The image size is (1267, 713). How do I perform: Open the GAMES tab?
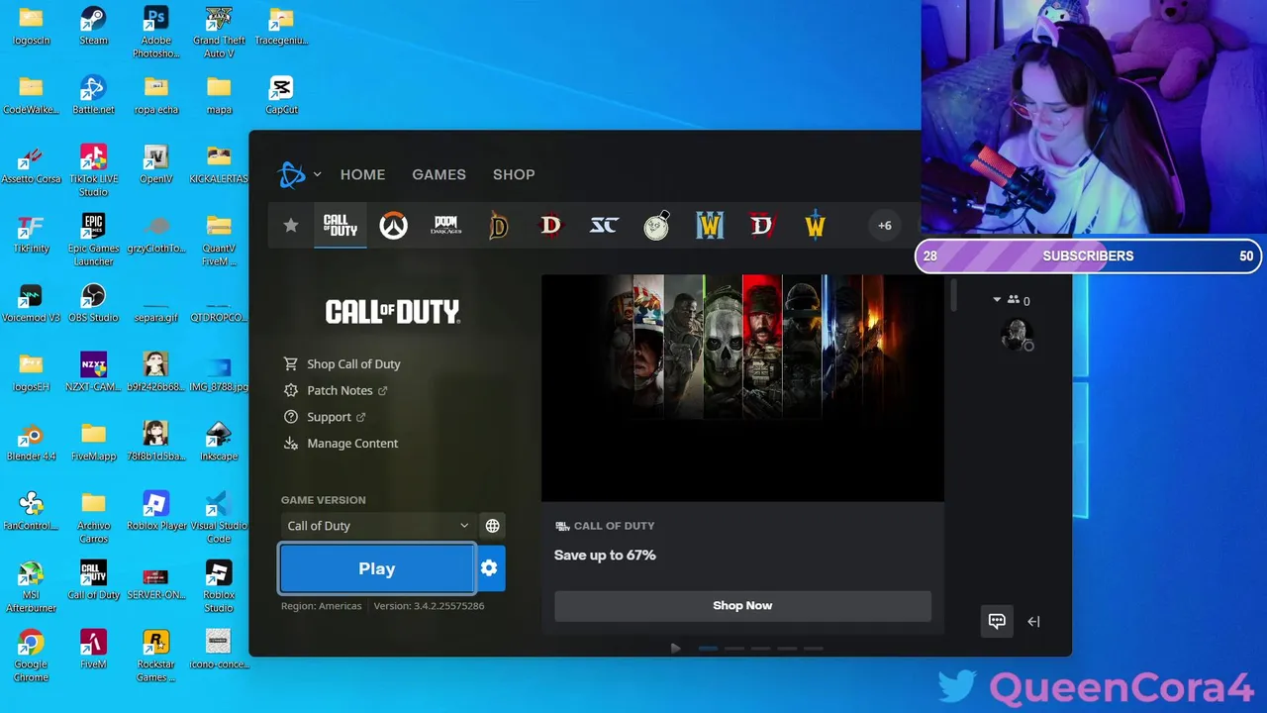pos(439,174)
